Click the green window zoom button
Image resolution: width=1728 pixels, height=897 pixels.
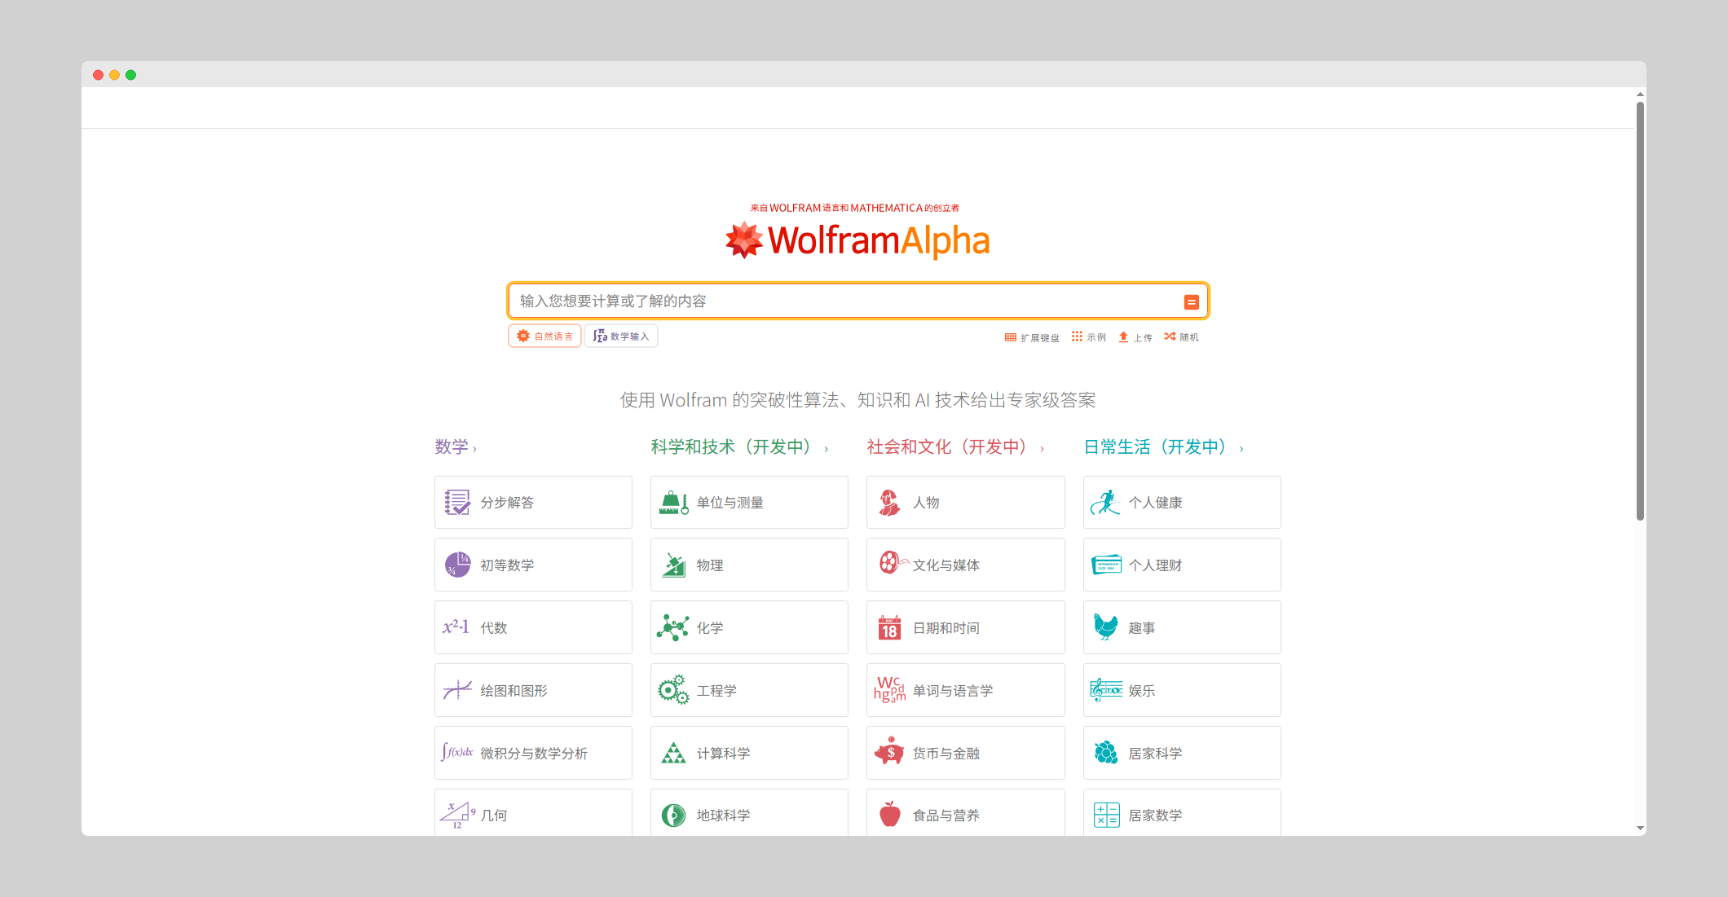point(130,75)
